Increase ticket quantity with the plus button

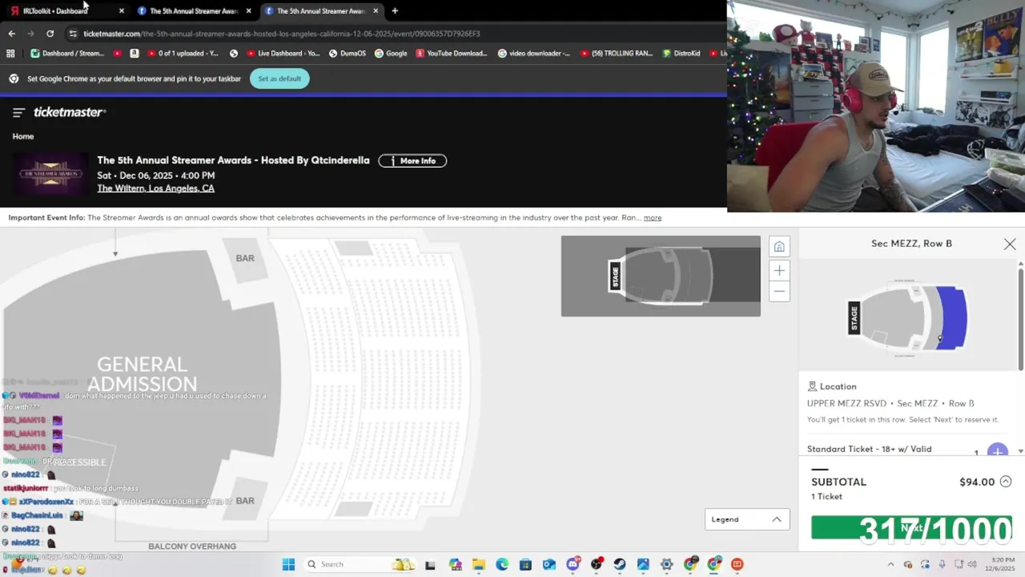(997, 451)
